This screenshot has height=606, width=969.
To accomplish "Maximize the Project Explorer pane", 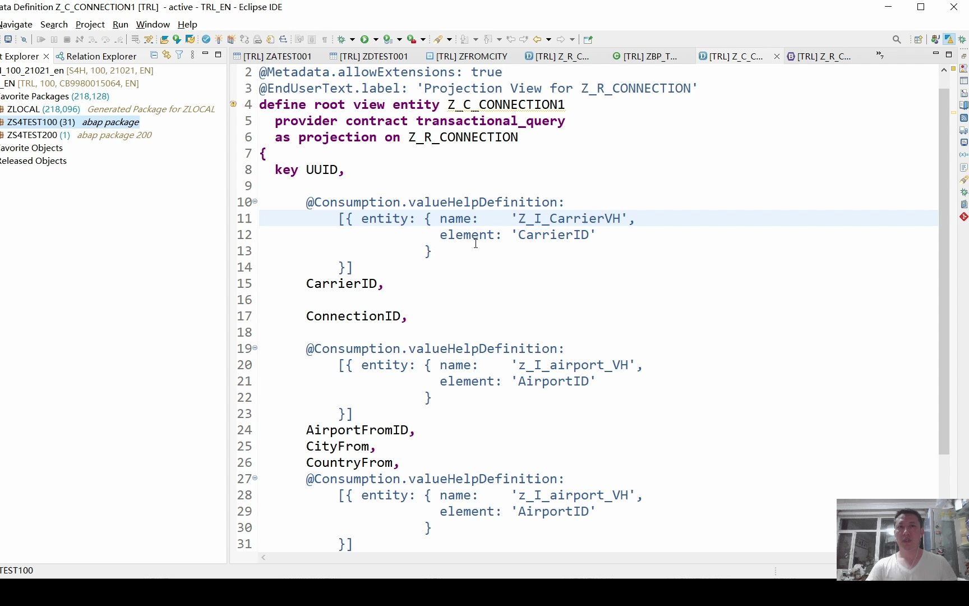I will pos(218,54).
